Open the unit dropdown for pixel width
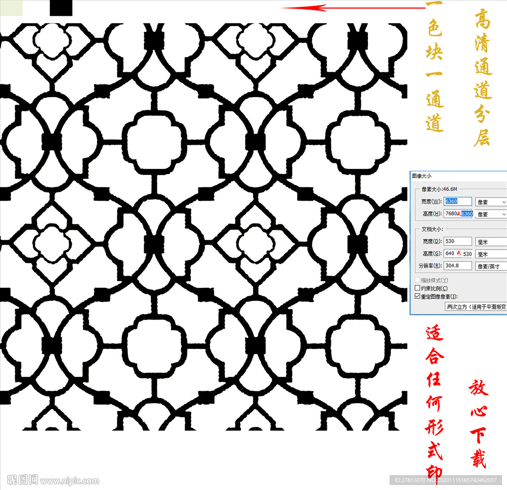 pyautogui.click(x=491, y=202)
